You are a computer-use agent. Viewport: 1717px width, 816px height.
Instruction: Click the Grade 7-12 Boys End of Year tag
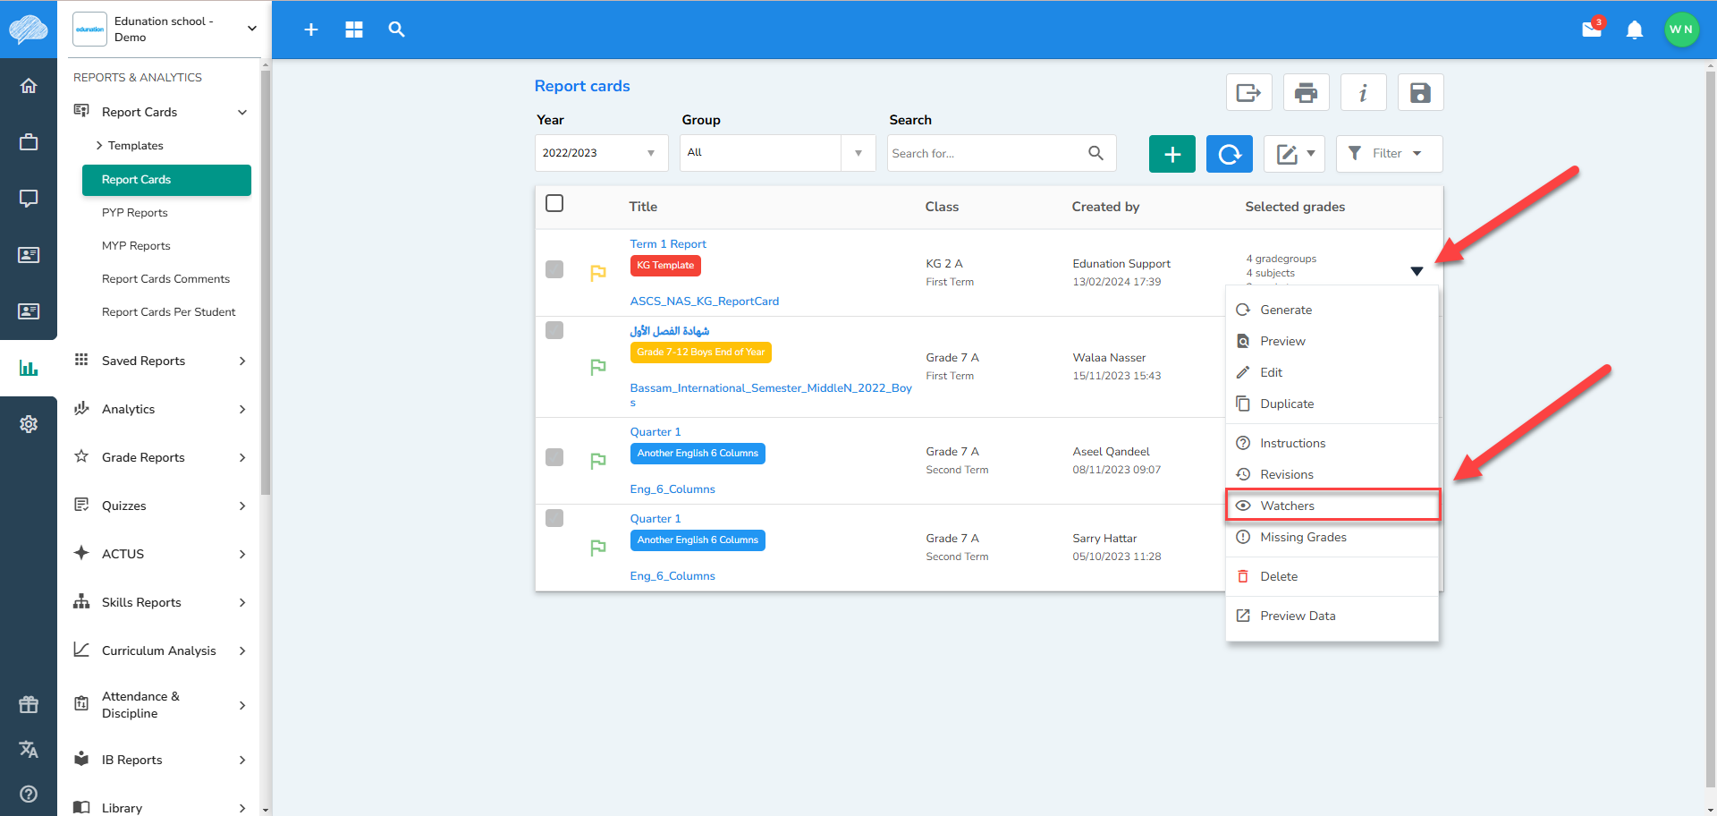(701, 353)
